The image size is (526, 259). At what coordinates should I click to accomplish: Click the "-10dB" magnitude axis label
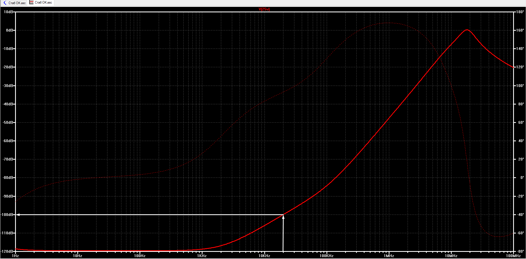coord(8,49)
